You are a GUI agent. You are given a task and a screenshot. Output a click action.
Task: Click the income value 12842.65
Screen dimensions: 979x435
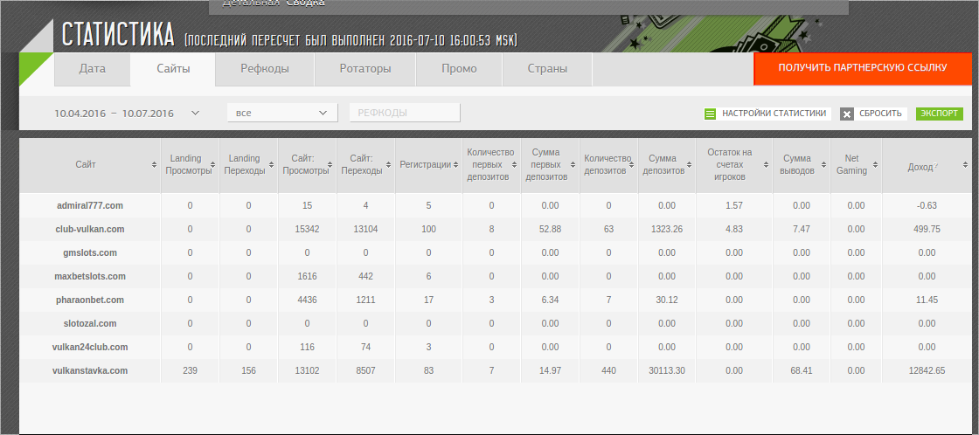click(x=927, y=370)
